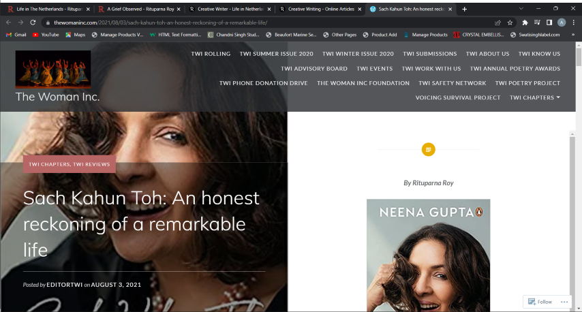The height and width of the screenshot is (312, 582).
Task: Go back to the previous page
Action: coord(9,22)
